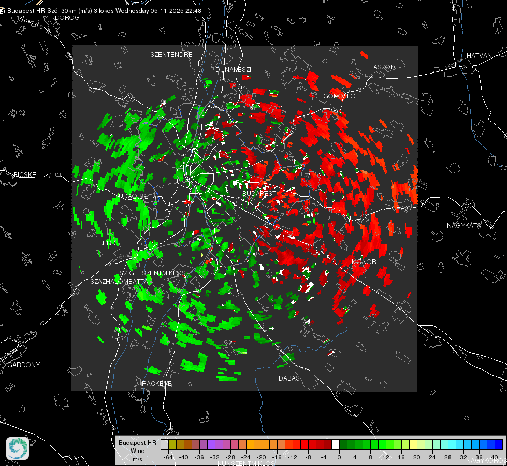
Task: Click the GÁRDONY town label
Action: click(x=24, y=365)
